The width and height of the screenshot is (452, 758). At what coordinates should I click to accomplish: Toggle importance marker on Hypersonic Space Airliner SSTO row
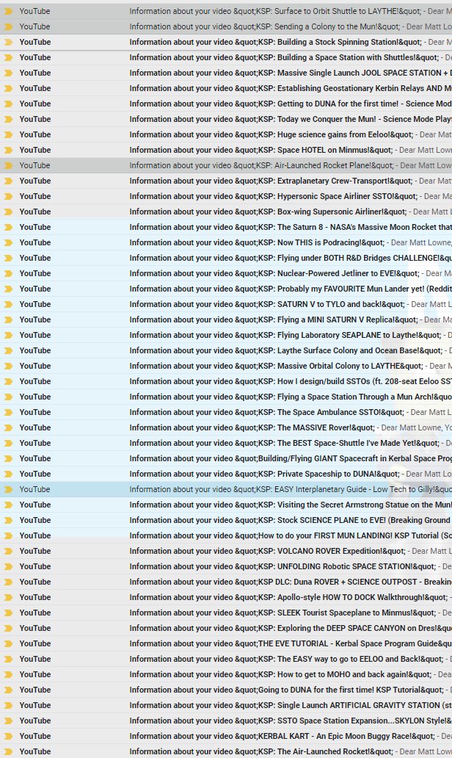[x=8, y=196]
